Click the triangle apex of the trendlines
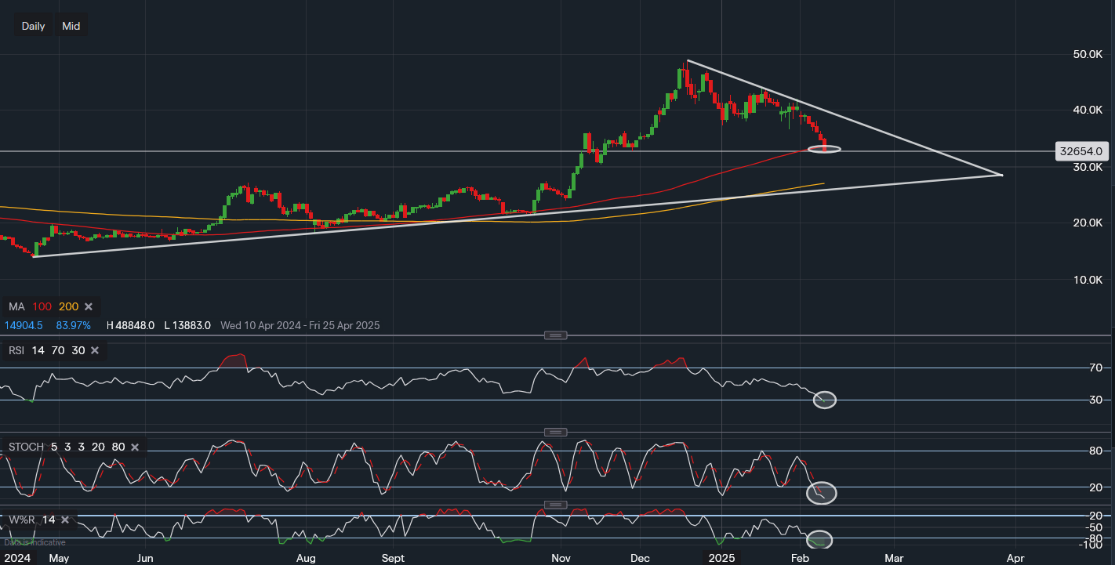 tap(1002, 174)
